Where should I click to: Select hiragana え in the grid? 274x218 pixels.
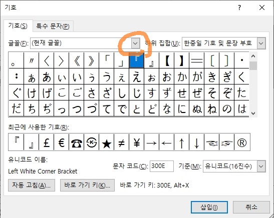[136, 76]
